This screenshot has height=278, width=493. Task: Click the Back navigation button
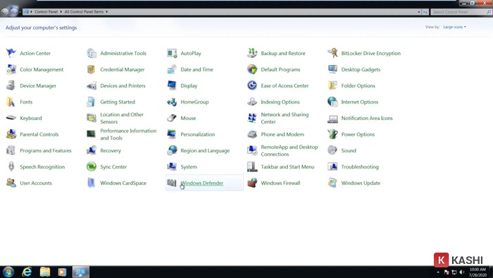click(5, 12)
